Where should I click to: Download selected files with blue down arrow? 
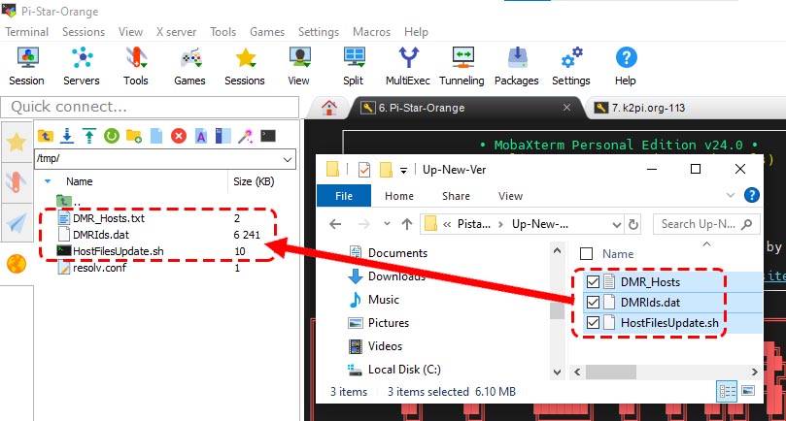coord(67,135)
